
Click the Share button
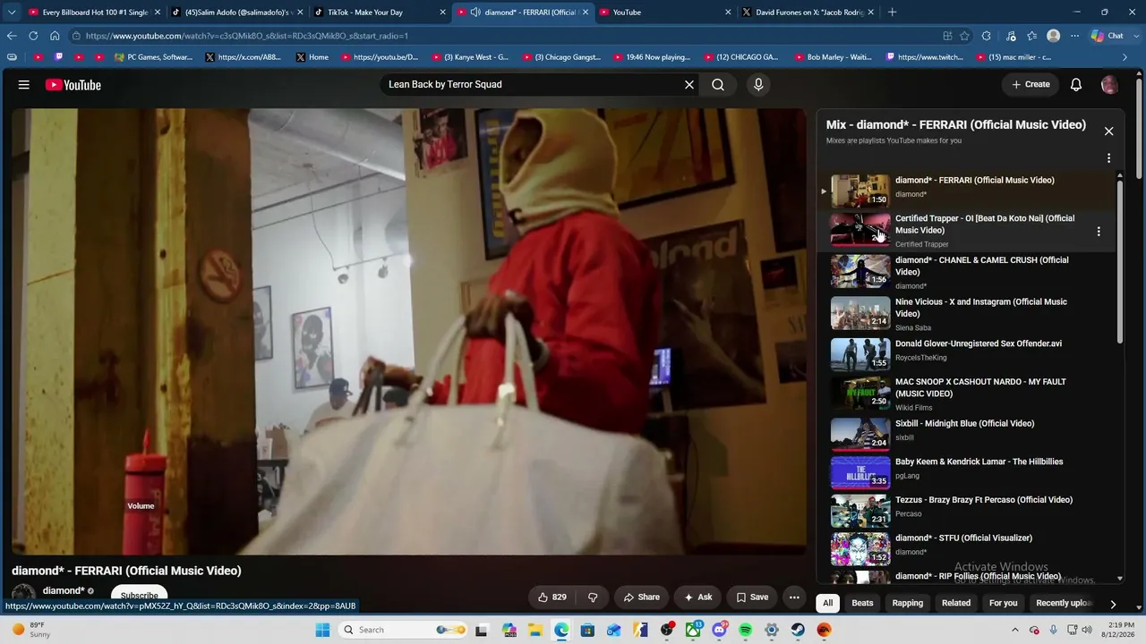pyautogui.click(x=642, y=597)
